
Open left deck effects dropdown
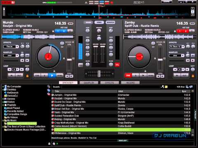point(17,47)
